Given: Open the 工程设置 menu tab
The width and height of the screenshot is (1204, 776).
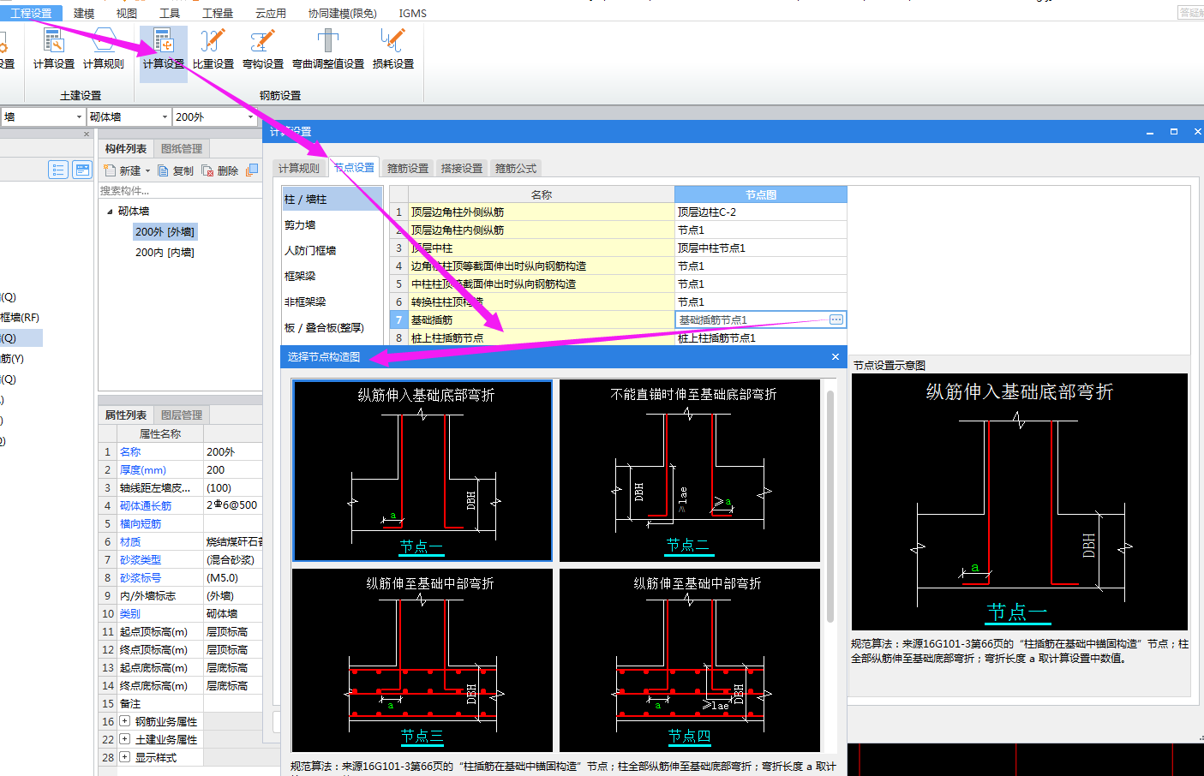Looking at the screenshot, I should [31, 13].
